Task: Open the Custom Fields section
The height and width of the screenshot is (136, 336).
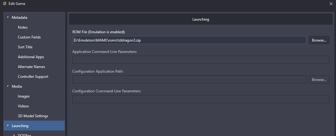Action: coord(29,37)
